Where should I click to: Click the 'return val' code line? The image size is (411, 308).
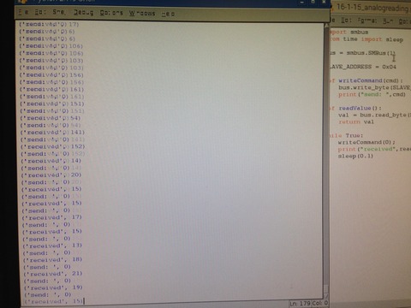[356, 121]
